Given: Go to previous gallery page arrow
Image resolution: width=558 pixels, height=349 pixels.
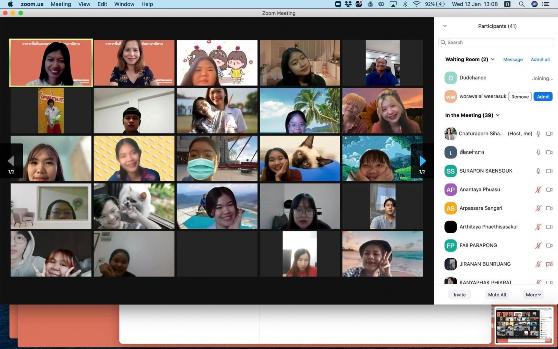Looking at the screenshot, I should (x=11, y=161).
